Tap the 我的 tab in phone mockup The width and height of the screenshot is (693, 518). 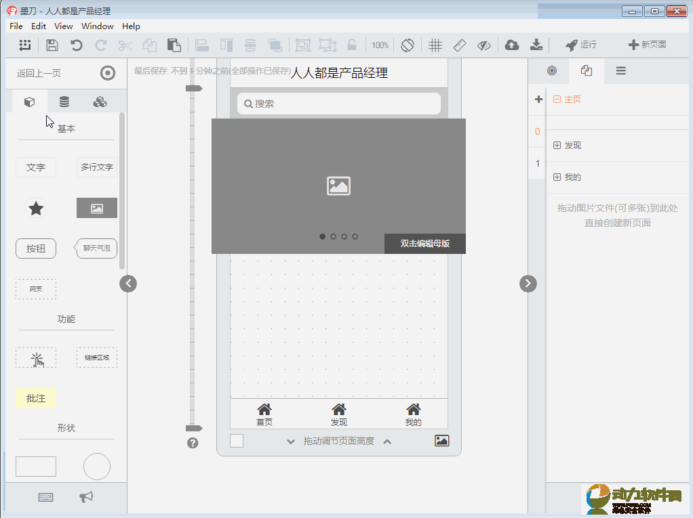[413, 415]
